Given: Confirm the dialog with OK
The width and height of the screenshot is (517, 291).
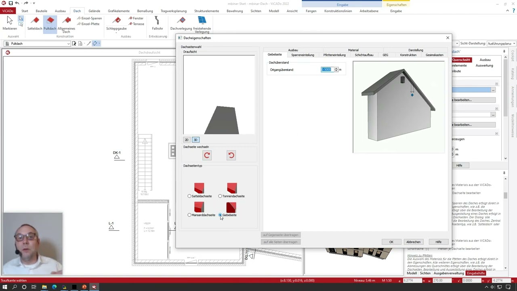Looking at the screenshot, I should tap(391, 242).
